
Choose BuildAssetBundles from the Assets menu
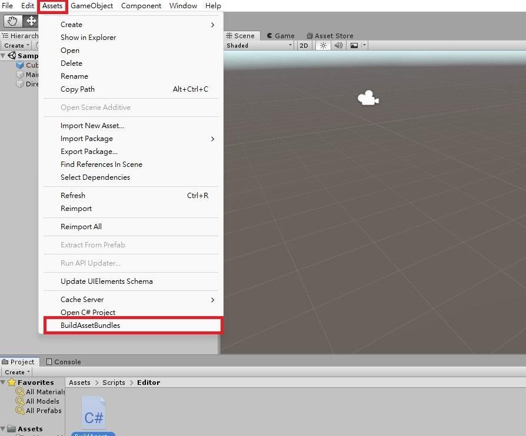[x=90, y=325]
